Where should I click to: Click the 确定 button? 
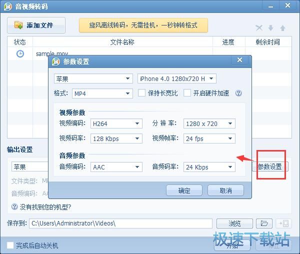tap(184, 190)
